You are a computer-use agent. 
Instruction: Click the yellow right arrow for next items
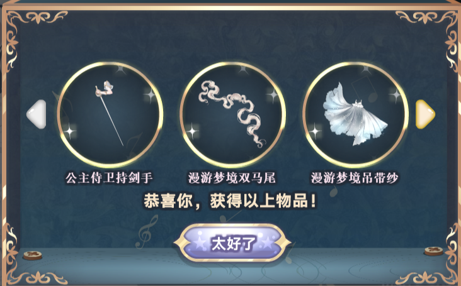[x=425, y=114]
